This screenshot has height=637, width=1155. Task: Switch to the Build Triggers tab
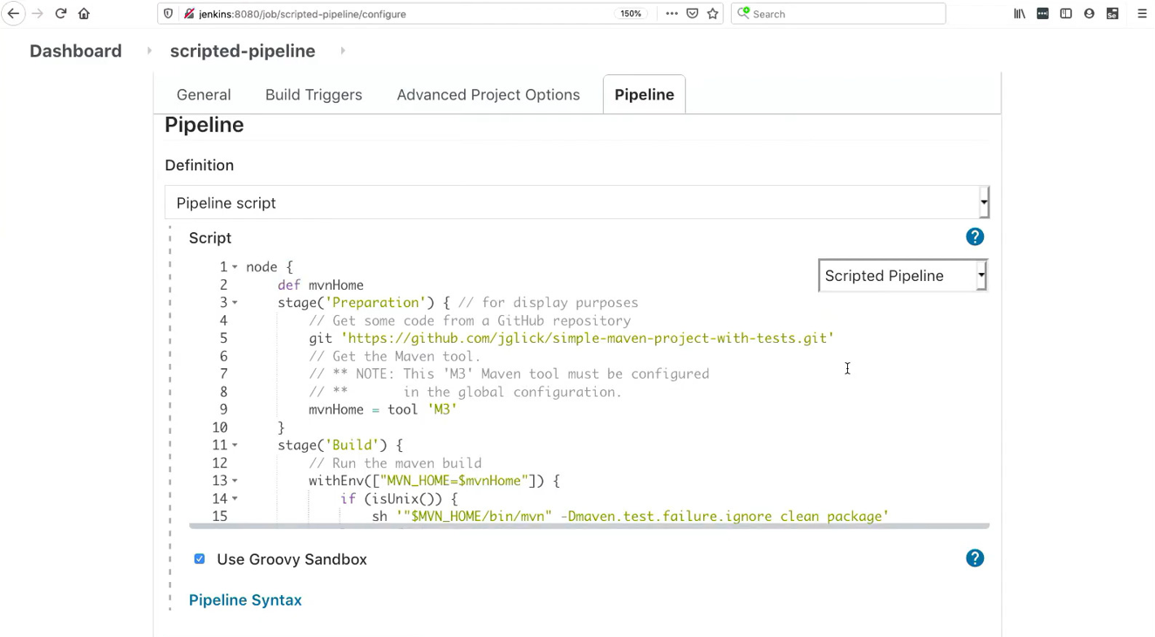click(x=313, y=95)
